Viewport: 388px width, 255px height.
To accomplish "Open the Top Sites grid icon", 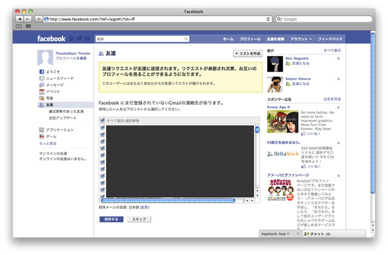I will click(x=28, y=26).
